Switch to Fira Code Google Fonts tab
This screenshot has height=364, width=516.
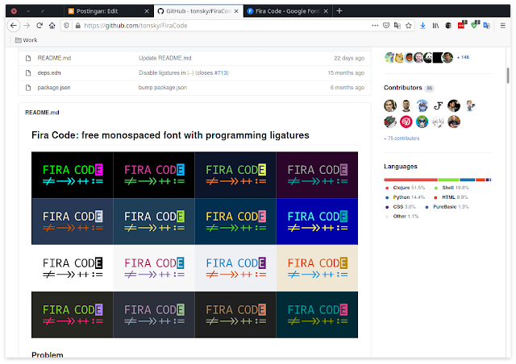point(288,11)
